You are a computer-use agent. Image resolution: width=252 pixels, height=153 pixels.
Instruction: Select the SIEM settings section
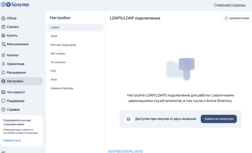tap(75, 36)
